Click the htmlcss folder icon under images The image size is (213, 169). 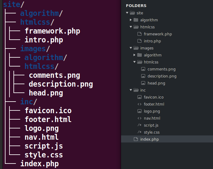click(x=140, y=62)
